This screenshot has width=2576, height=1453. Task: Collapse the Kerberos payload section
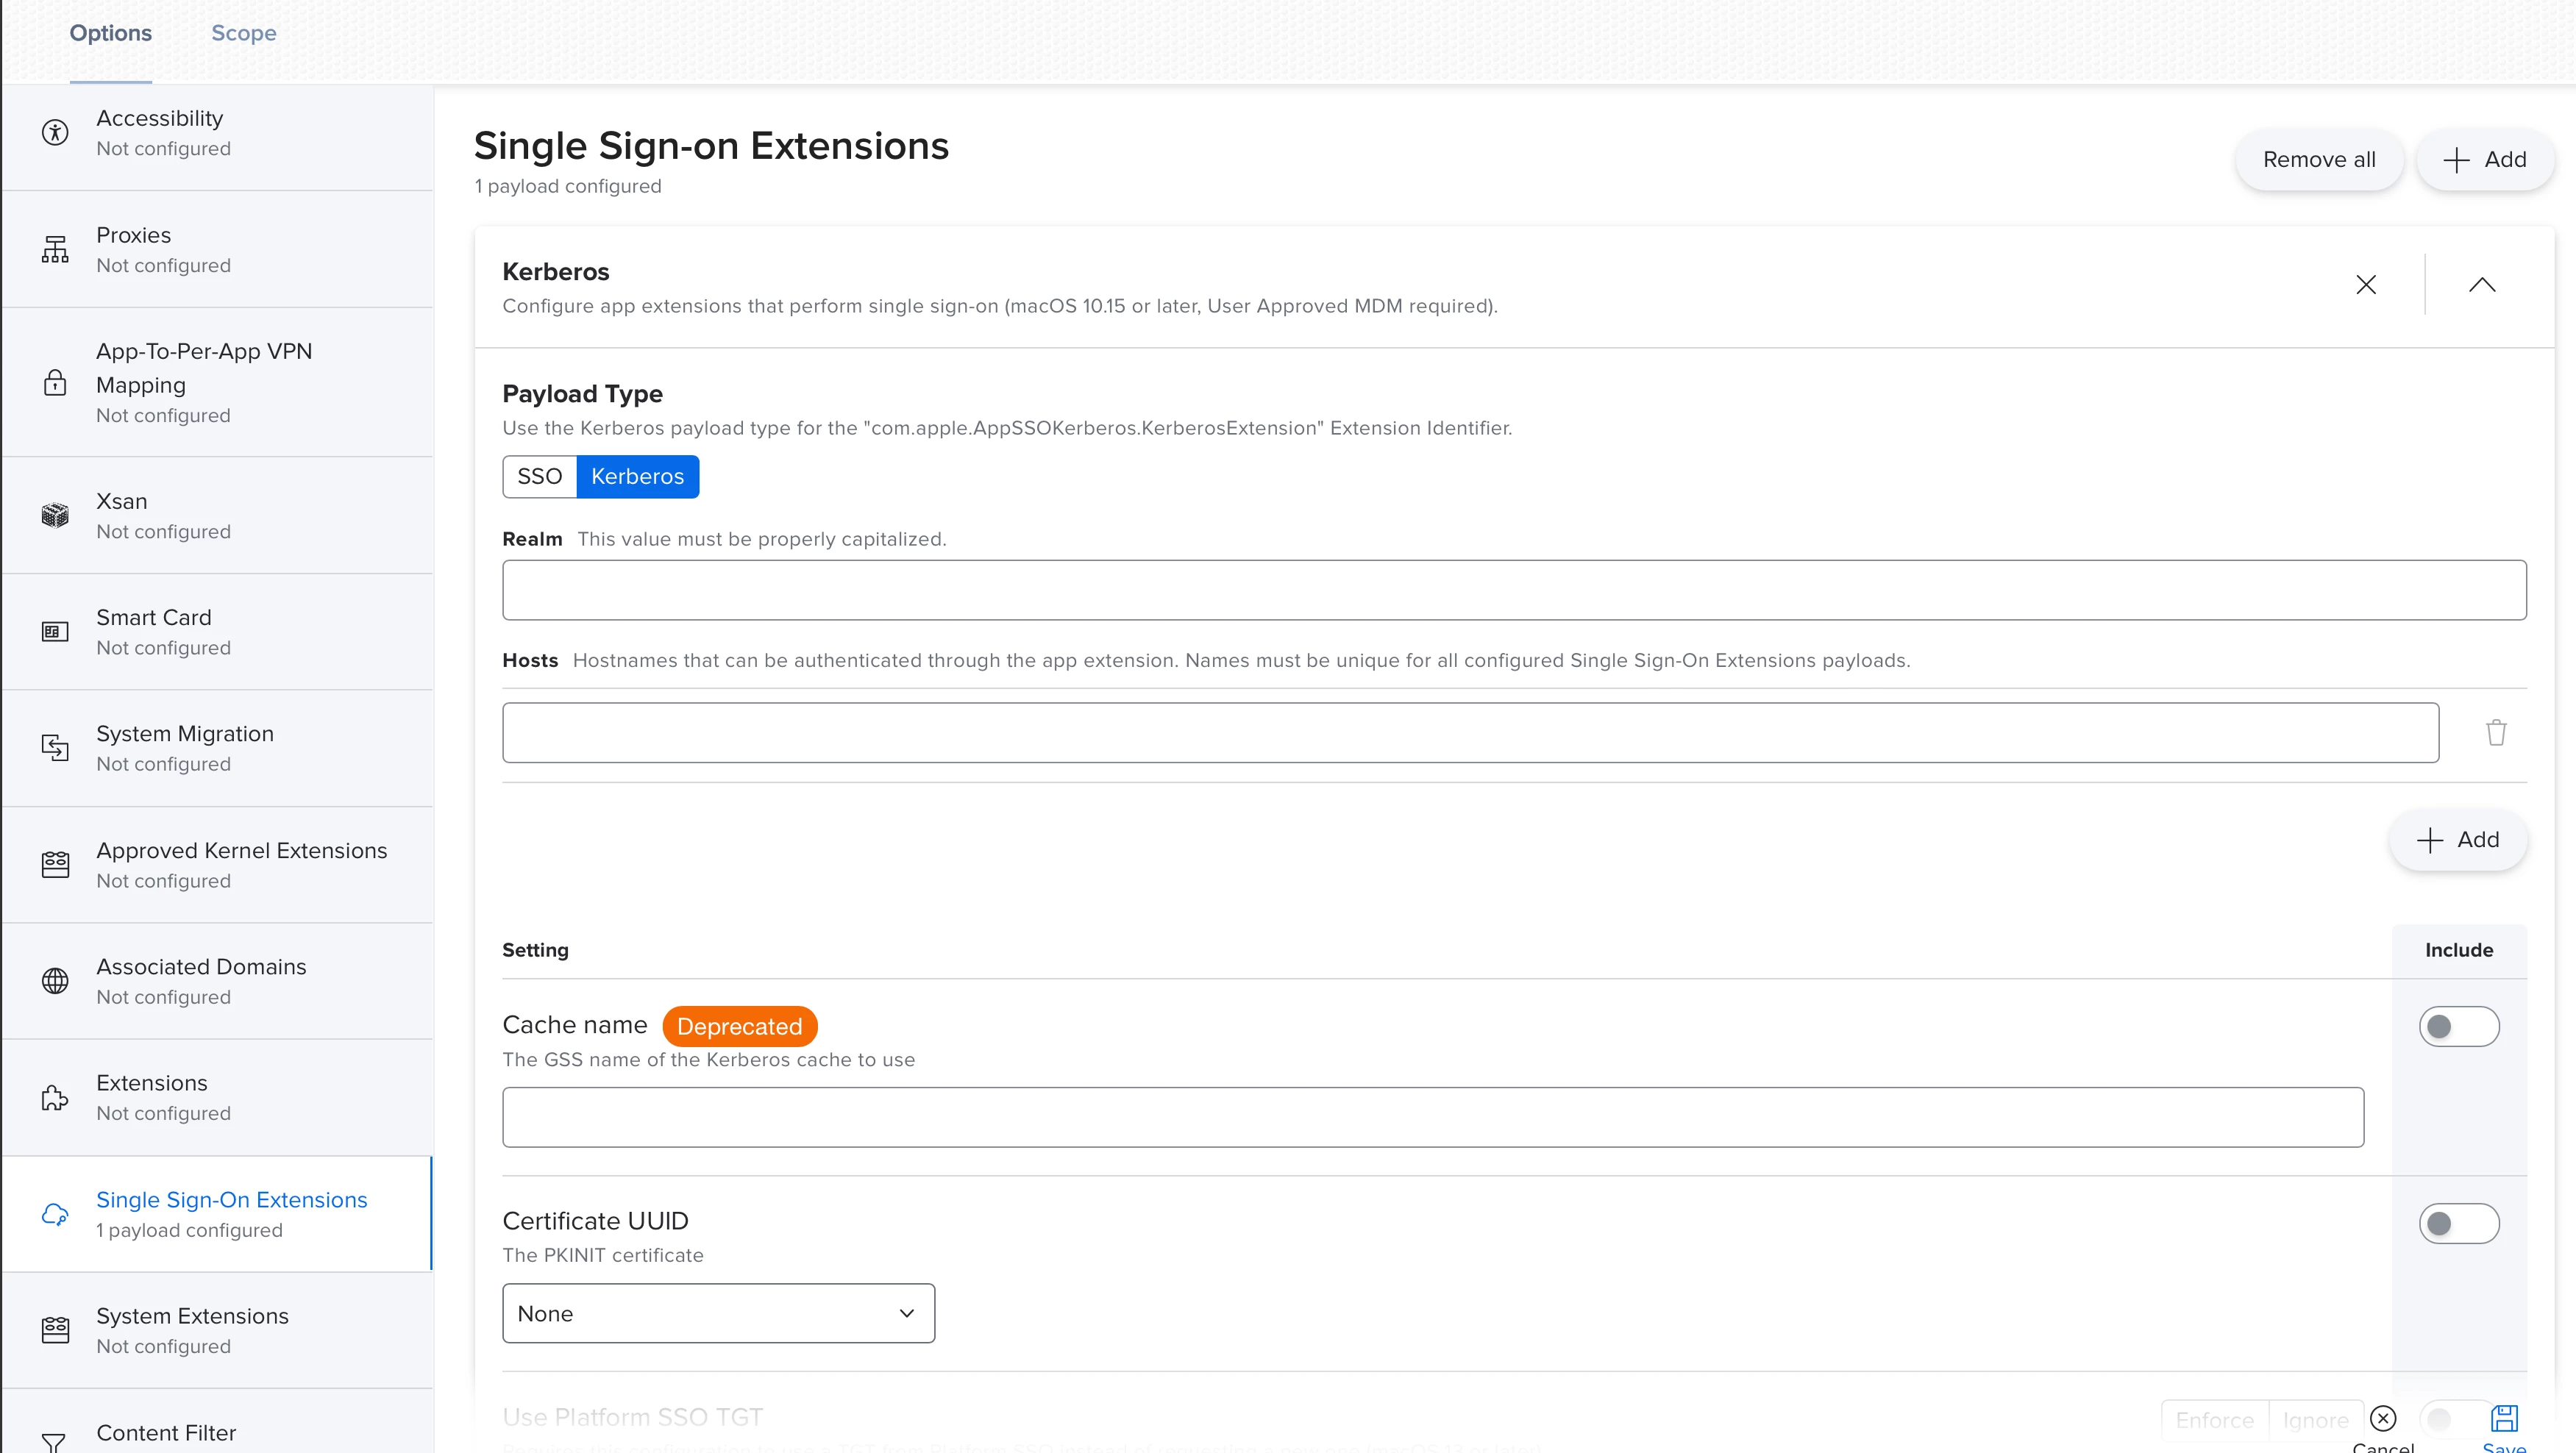click(x=2481, y=285)
